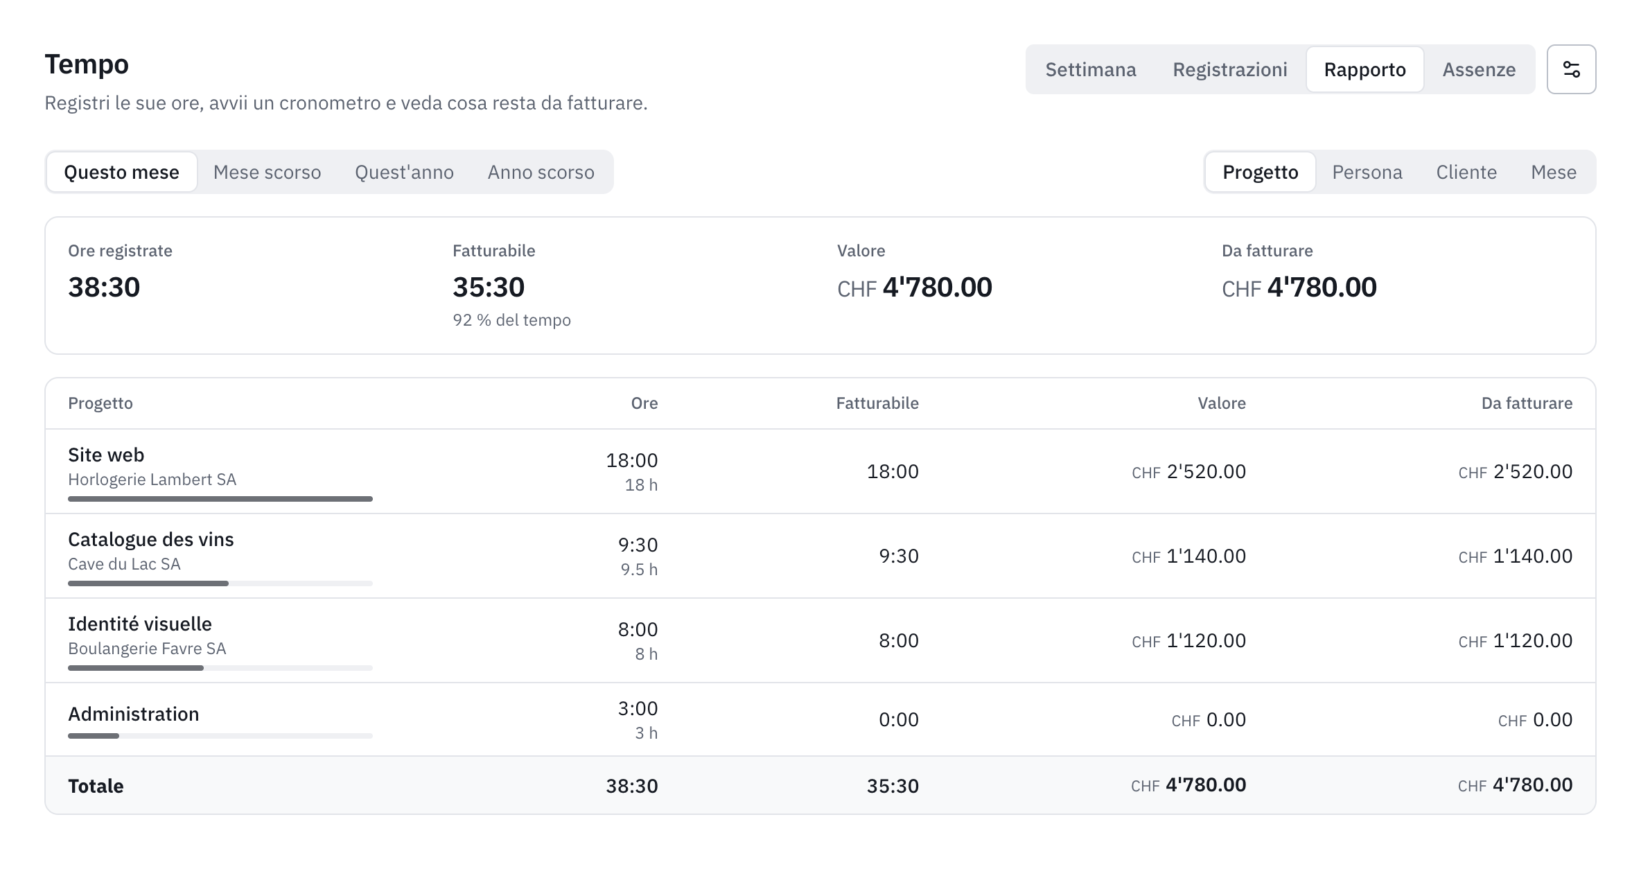The height and width of the screenshot is (887, 1641).
Task: Group report by Mese
Action: [1554, 172]
